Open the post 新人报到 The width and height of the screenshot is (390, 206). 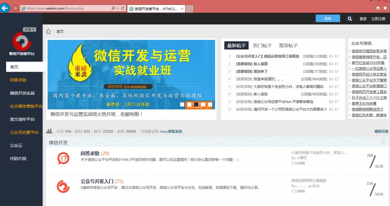click(261, 94)
